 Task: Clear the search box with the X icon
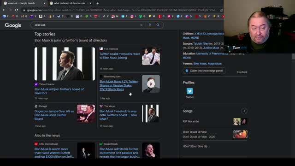pyautogui.click(x=142, y=25)
